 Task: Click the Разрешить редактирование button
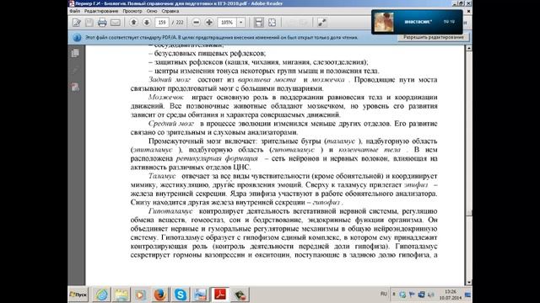click(x=434, y=37)
